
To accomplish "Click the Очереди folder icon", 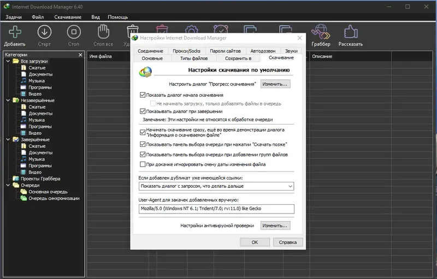I will click(x=16, y=185).
